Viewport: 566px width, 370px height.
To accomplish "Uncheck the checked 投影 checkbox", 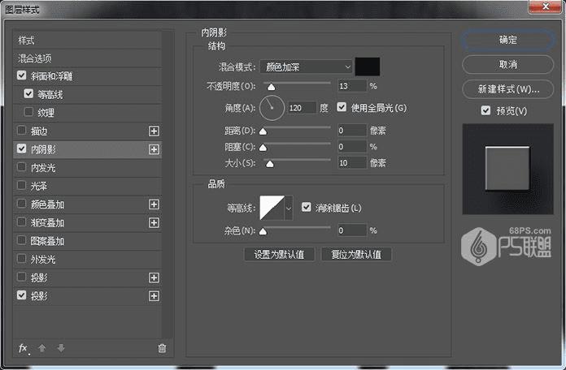I will (x=22, y=295).
